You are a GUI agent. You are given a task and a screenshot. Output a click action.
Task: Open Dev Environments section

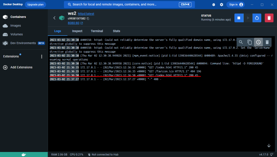23,43
